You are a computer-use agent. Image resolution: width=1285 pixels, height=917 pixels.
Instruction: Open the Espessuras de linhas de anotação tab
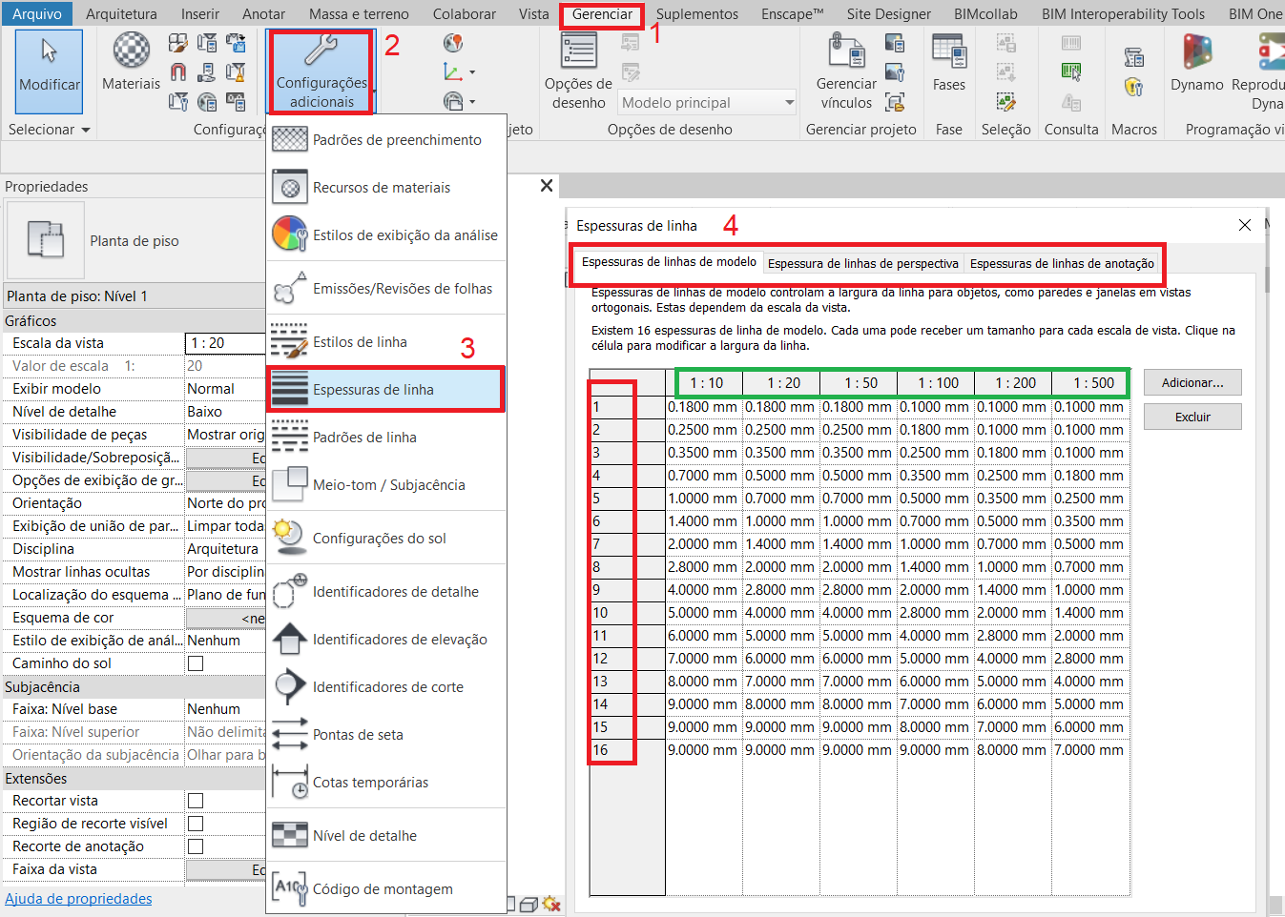pyautogui.click(x=1062, y=264)
